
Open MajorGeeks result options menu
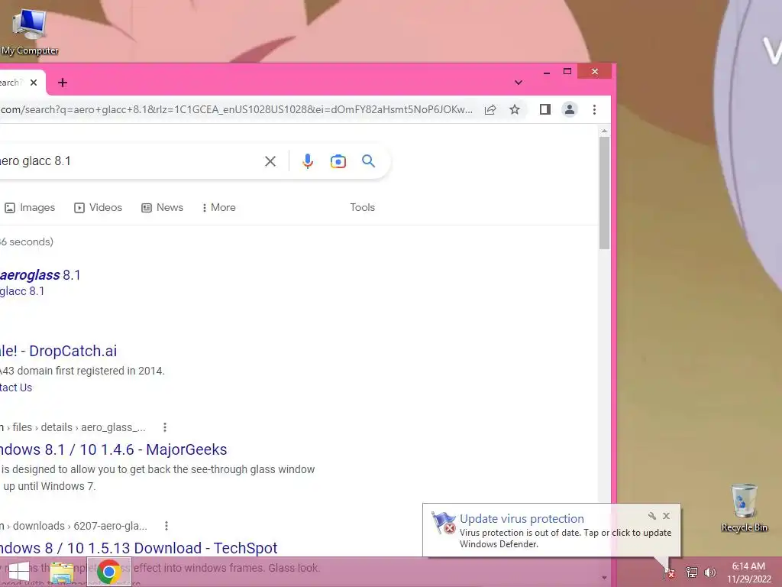165,427
